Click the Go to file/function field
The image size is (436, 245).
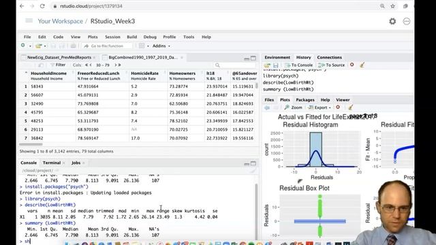(x=107, y=46)
